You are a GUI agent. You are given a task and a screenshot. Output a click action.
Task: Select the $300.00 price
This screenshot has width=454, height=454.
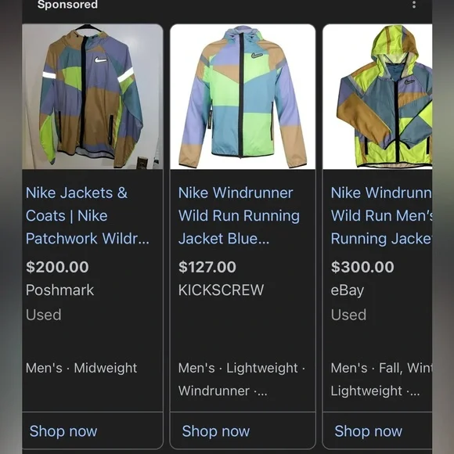(362, 267)
